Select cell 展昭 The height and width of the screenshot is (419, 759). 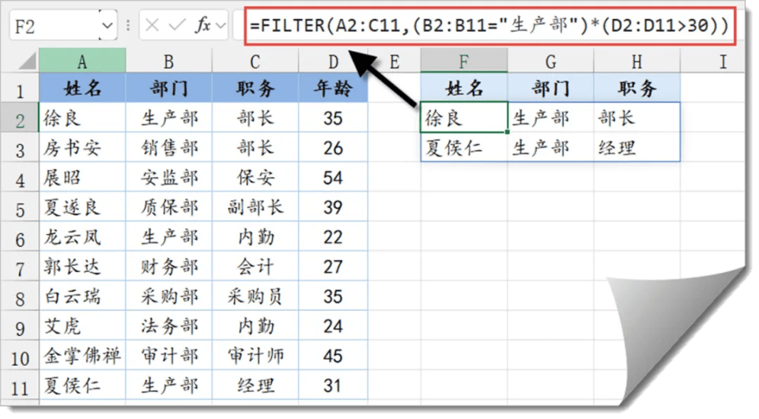point(82,177)
